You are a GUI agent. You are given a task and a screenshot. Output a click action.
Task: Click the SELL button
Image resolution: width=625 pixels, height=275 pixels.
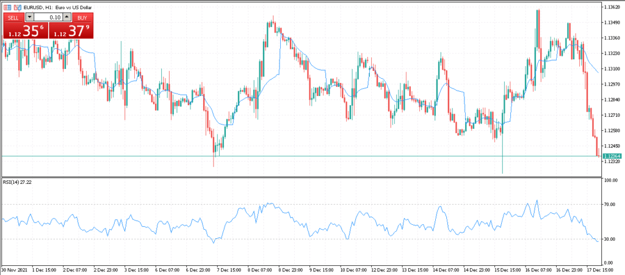click(13, 18)
